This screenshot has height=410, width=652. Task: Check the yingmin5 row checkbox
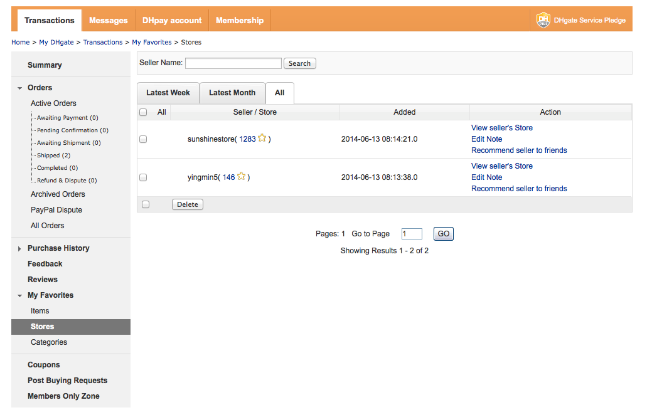pyautogui.click(x=144, y=177)
